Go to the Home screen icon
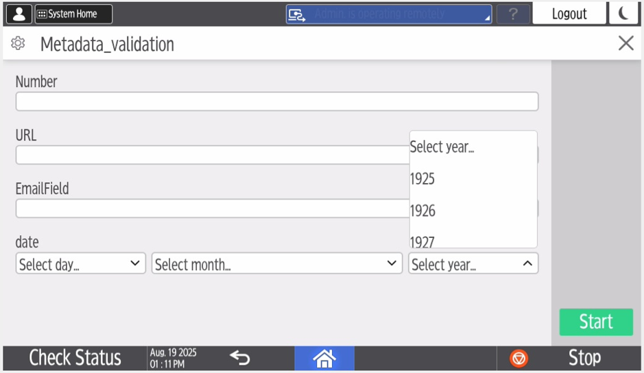Image resolution: width=644 pixels, height=373 pixels. coord(324,358)
